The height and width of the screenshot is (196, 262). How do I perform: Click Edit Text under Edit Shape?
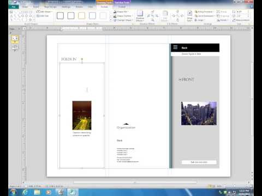click(x=43, y=16)
